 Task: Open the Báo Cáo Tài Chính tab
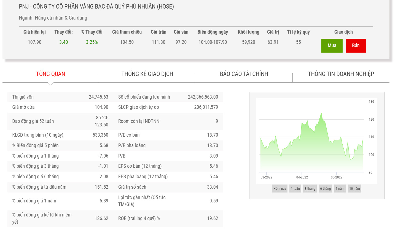[x=244, y=74]
